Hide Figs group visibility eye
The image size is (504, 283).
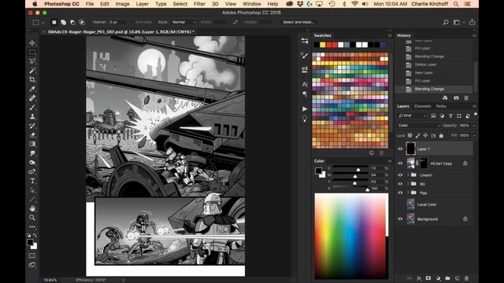coord(400,193)
